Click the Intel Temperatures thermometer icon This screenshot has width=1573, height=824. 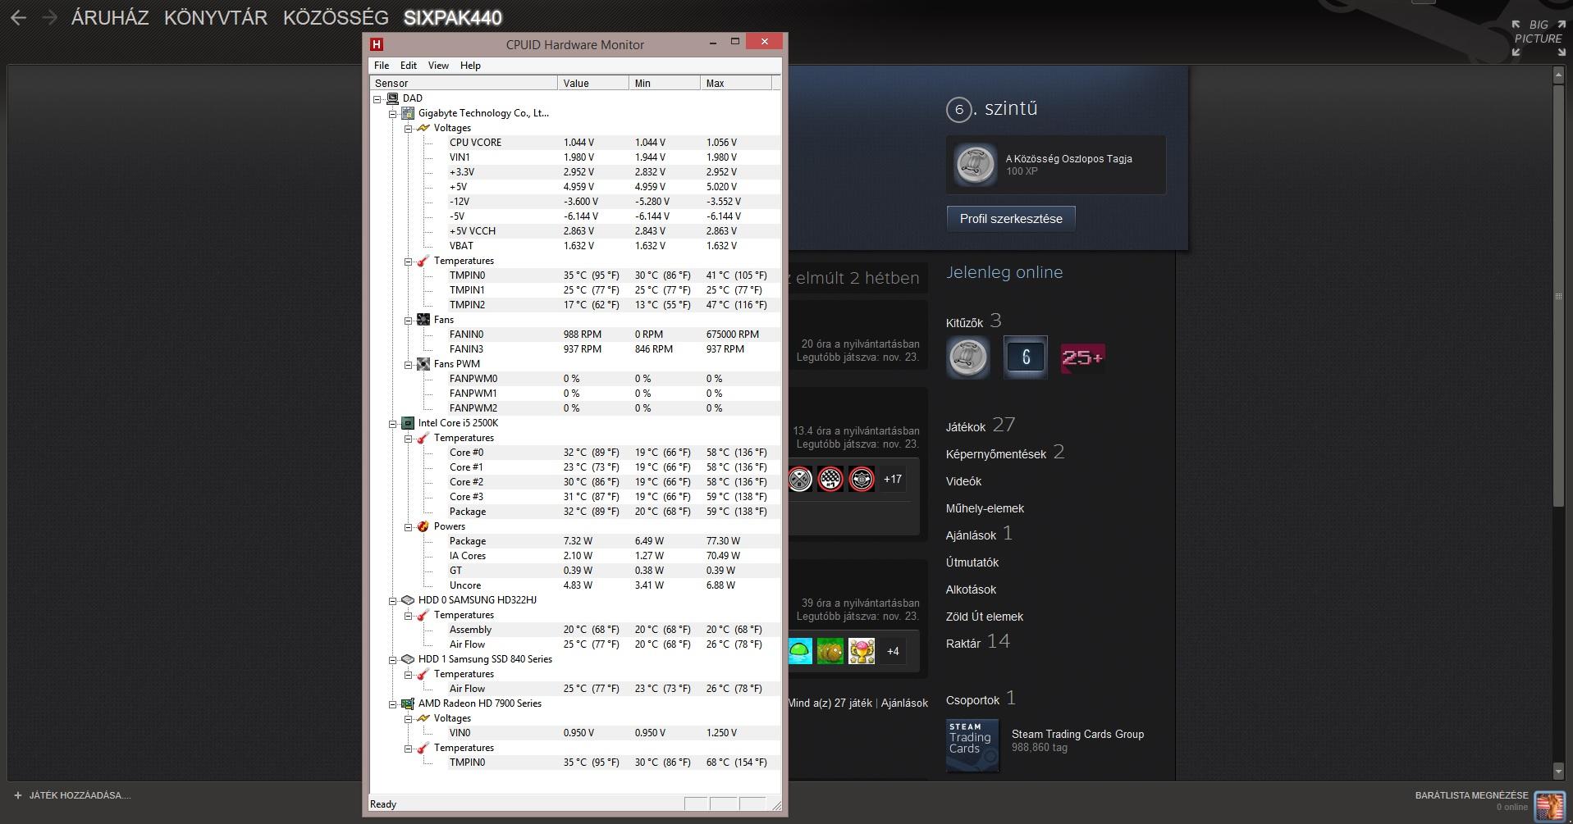pyautogui.click(x=423, y=438)
